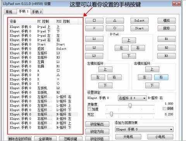This screenshot has width=186, height=141.
Task: Click 左模拟摇杆 右 button
Action: coord(114,77)
